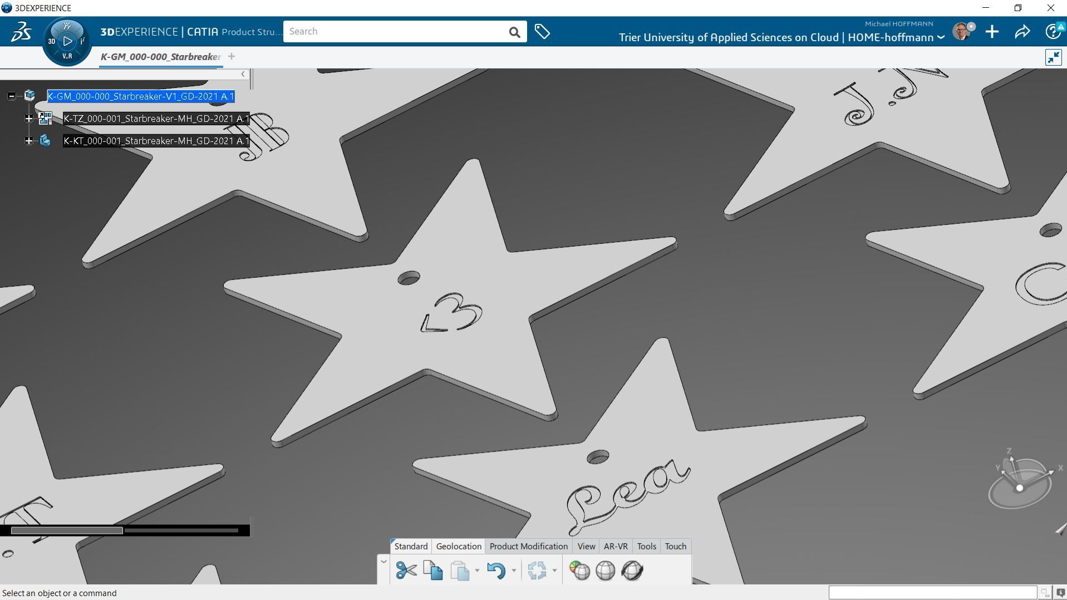
Task: Switch to the Standard action bar tab
Action: [x=411, y=547]
